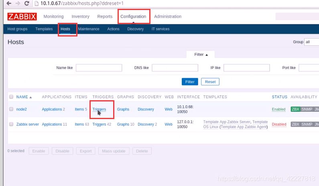Open the Zabbix server host link

pos(27,124)
